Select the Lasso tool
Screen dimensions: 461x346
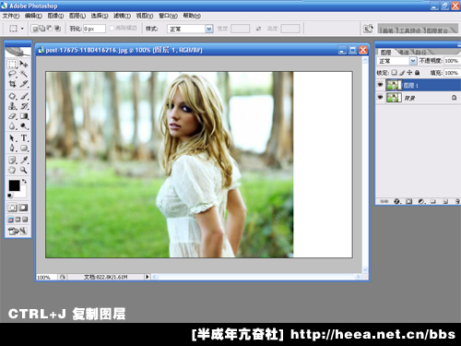12,74
